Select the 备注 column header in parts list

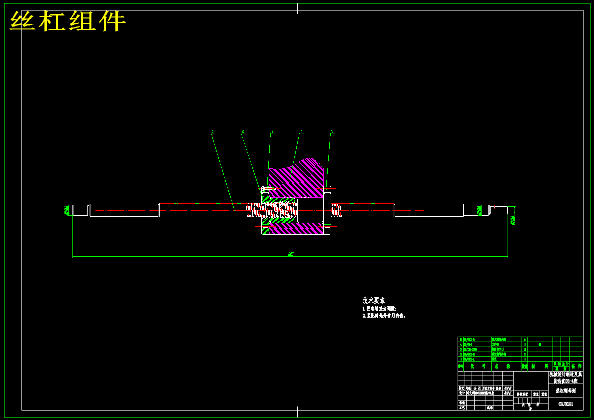[x=577, y=366]
